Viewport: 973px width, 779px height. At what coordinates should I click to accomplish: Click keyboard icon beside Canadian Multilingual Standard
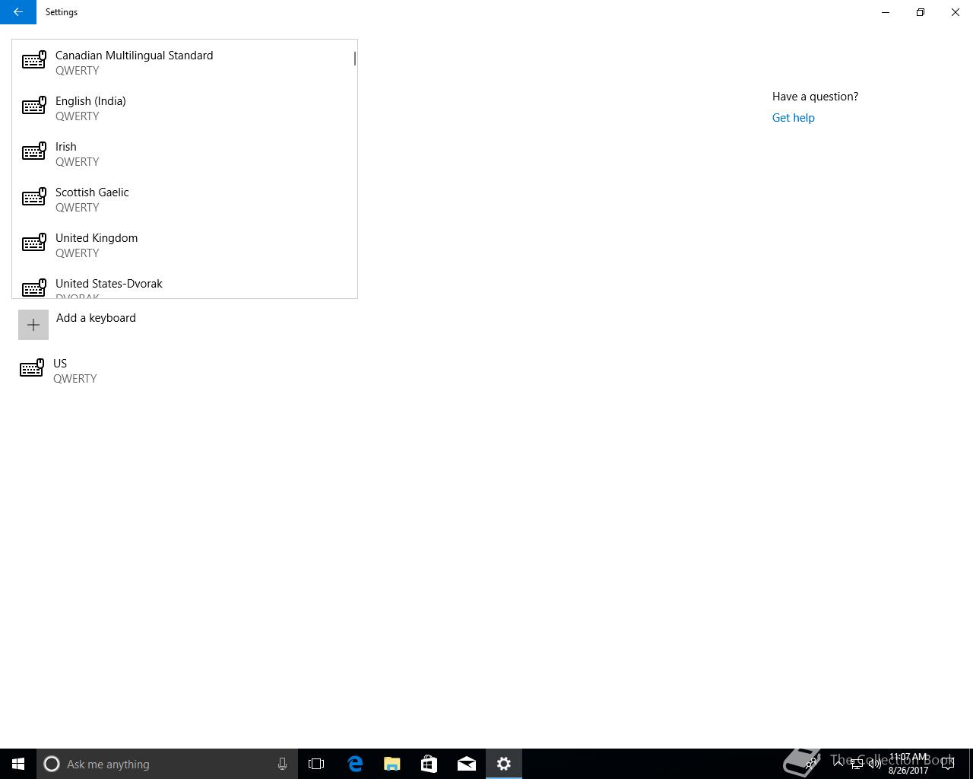pos(34,59)
